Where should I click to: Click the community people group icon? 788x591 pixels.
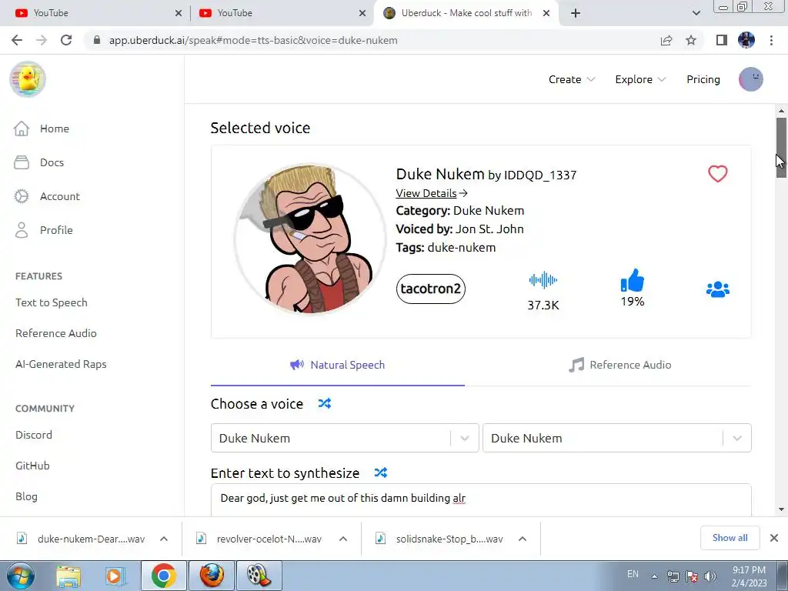point(718,289)
